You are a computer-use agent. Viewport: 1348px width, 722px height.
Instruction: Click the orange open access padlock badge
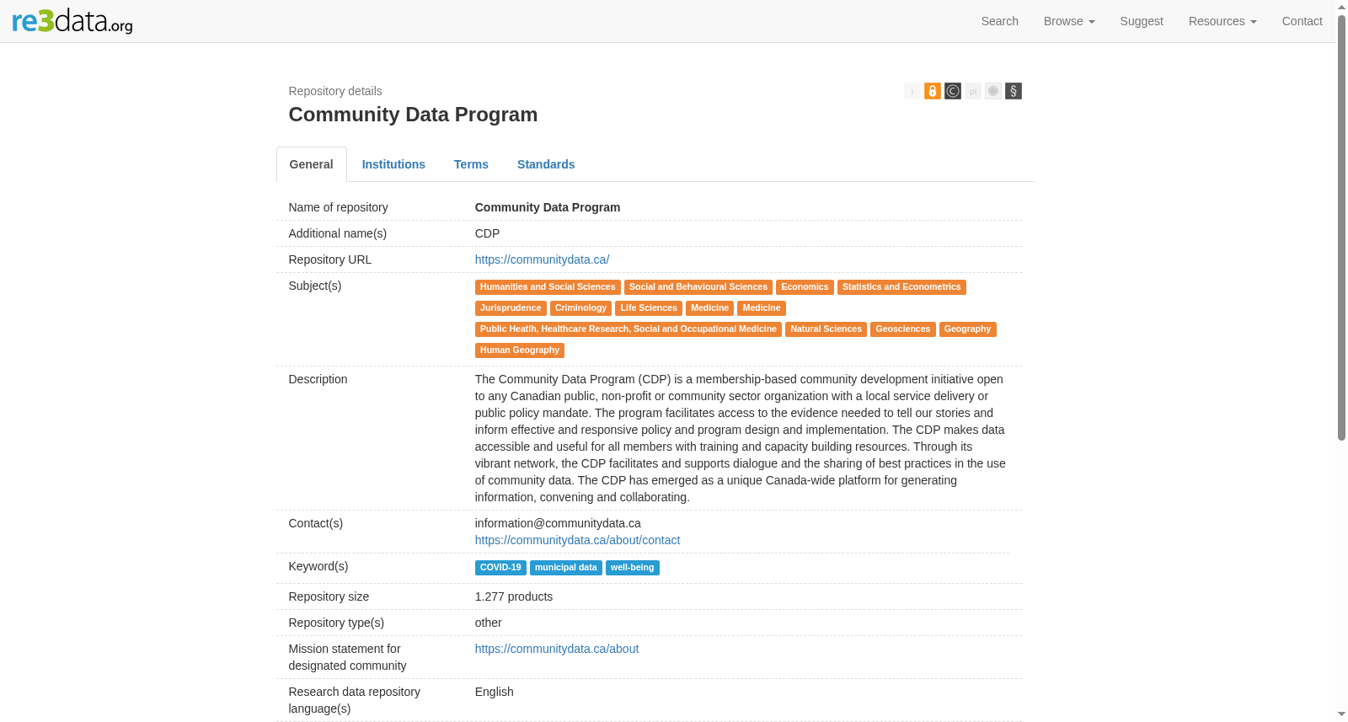coord(932,91)
